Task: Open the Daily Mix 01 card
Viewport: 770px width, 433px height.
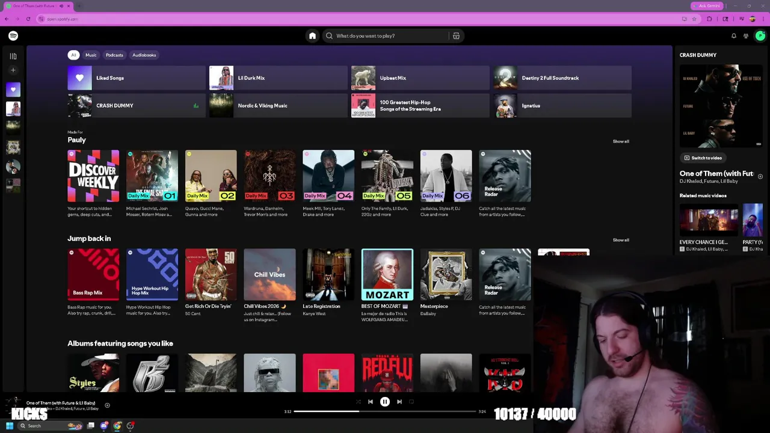Action: [152, 183]
